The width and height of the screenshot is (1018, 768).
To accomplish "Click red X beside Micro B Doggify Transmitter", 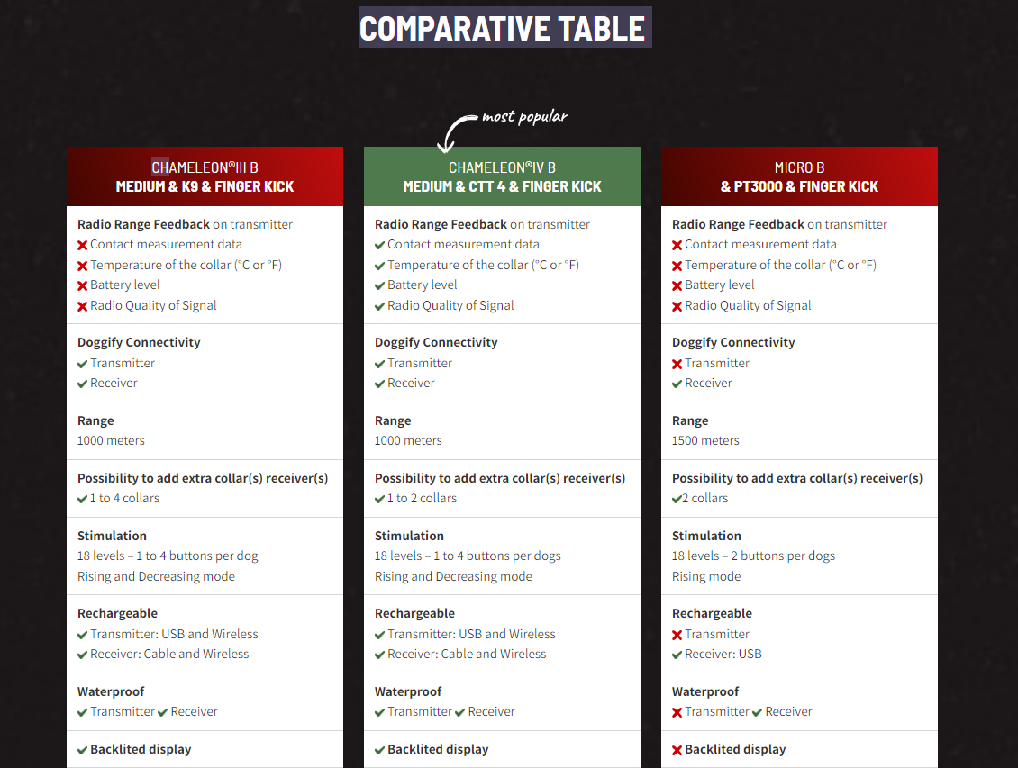I will 677,364.
